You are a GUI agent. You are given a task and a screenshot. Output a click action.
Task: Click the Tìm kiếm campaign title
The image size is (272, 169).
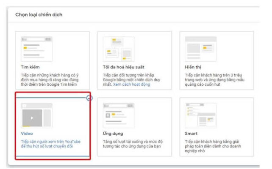[30, 67]
